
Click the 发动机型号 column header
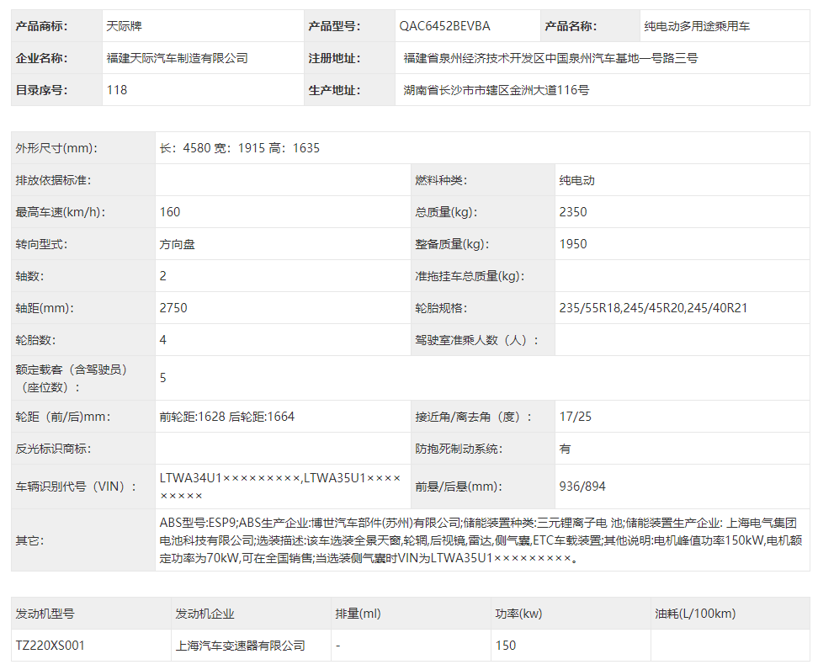[x=45, y=614]
